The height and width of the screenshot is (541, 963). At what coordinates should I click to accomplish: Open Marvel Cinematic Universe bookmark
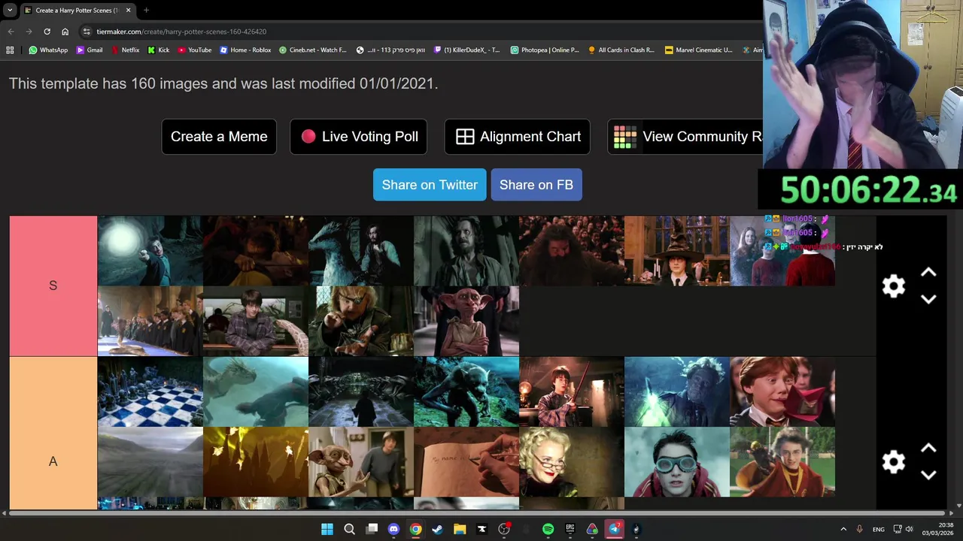(699, 50)
